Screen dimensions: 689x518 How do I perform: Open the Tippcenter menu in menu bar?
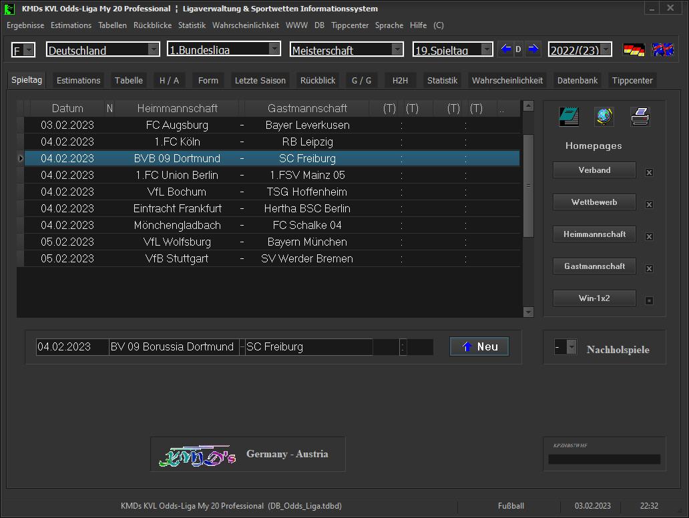[x=350, y=25]
